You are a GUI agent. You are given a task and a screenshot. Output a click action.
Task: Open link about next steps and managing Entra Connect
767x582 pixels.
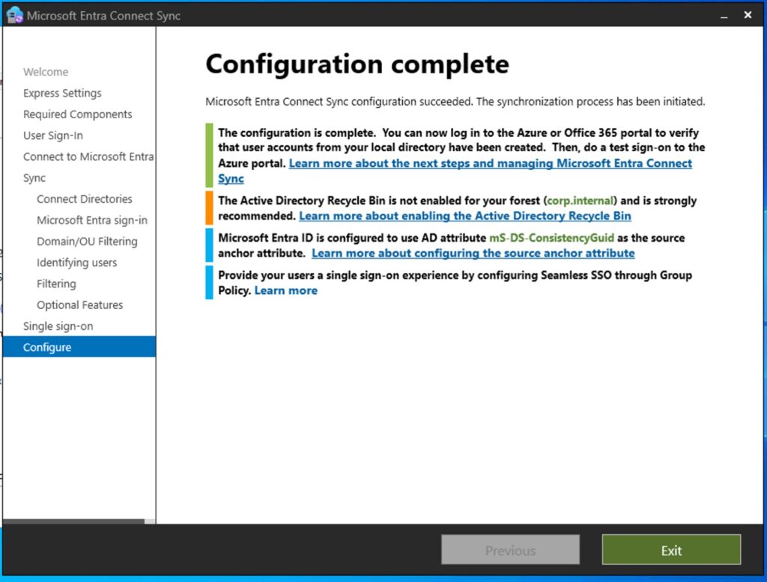pos(490,164)
